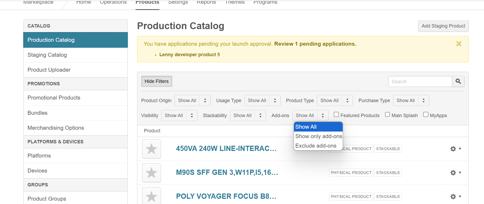The image size is (484, 204).
Task: Open Review 1 pending applications link
Action: (315, 44)
